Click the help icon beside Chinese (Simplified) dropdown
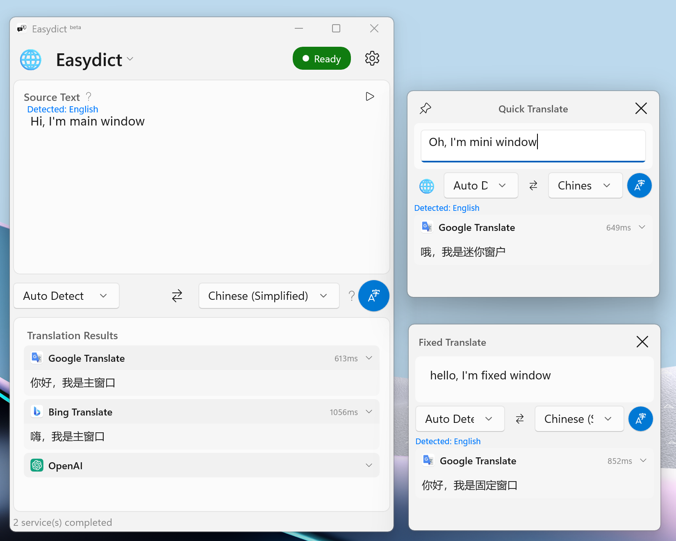This screenshot has height=541, width=676. [x=351, y=296]
